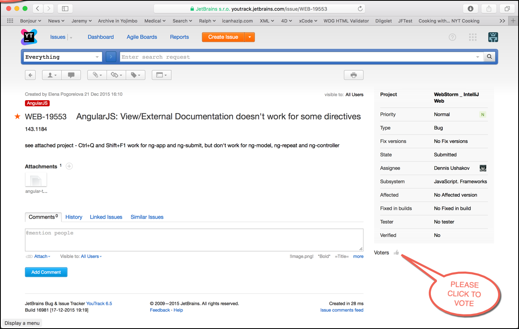Show all Safari tabs
The image size is (519, 329).
coord(507,9)
